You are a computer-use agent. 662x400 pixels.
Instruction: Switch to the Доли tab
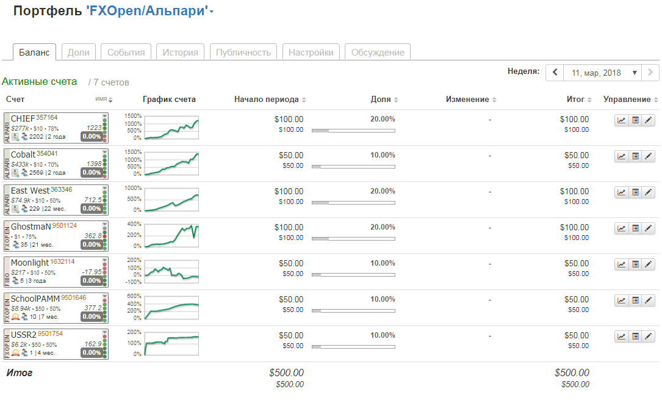point(78,53)
